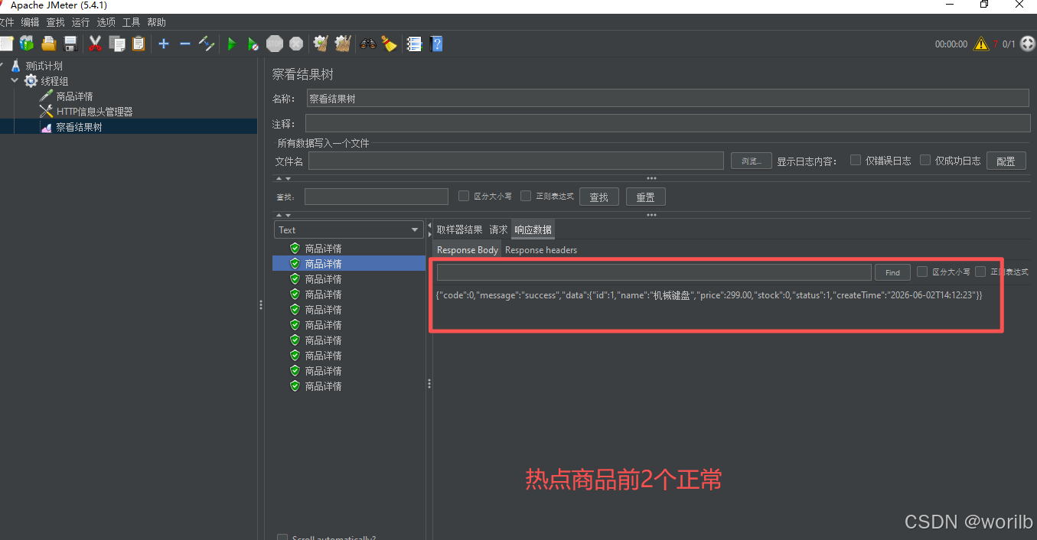Start the test with the green play icon
The image size is (1037, 540).
(x=231, y=44)
